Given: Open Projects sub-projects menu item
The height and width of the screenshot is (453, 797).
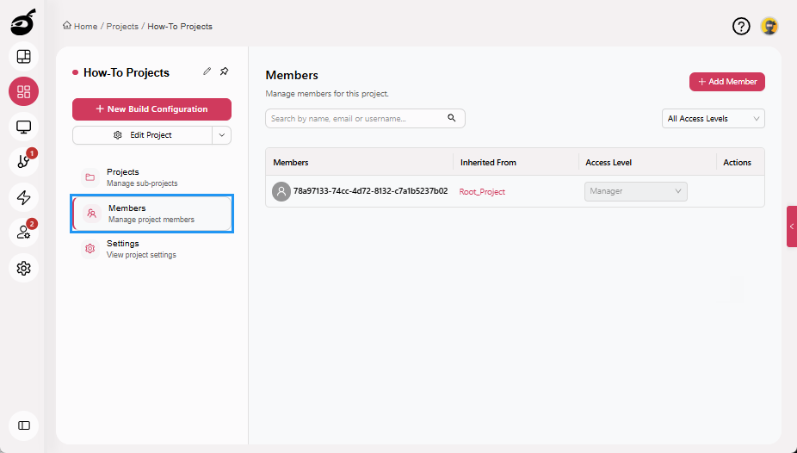Looking at the screenshot, I should [152, 177].
